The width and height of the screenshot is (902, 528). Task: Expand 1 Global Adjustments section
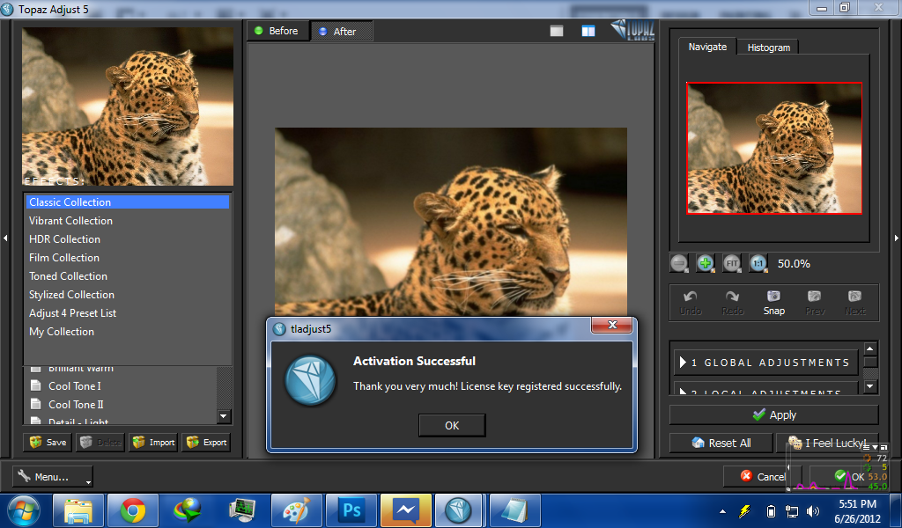[765, 363]
